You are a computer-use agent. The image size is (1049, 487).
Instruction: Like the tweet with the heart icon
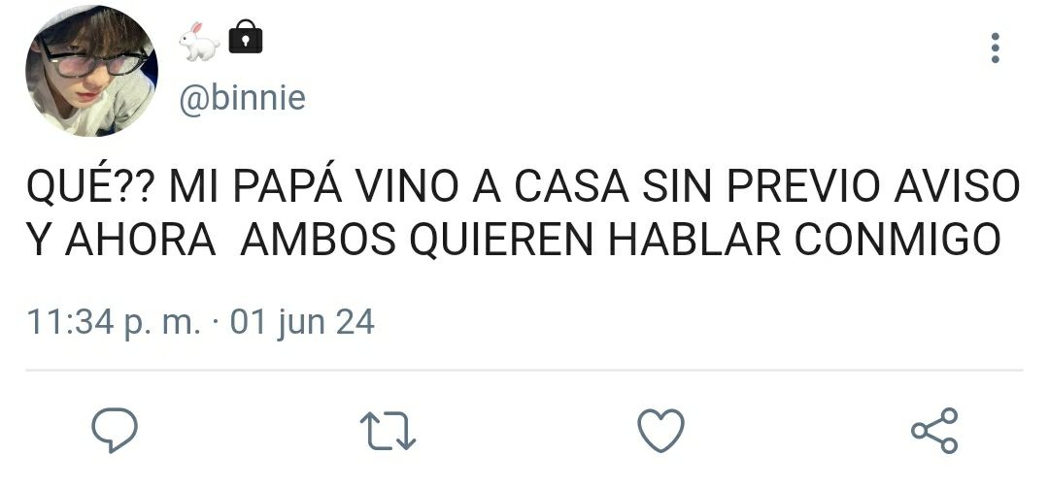pos(661,430)
